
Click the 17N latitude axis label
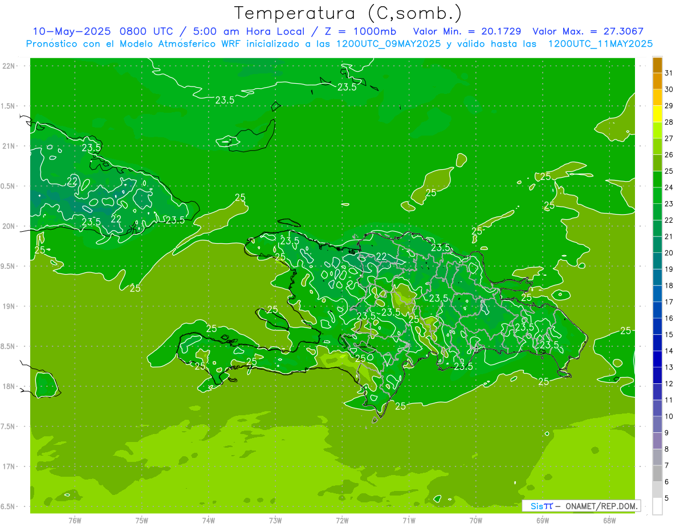click(9, 466)
